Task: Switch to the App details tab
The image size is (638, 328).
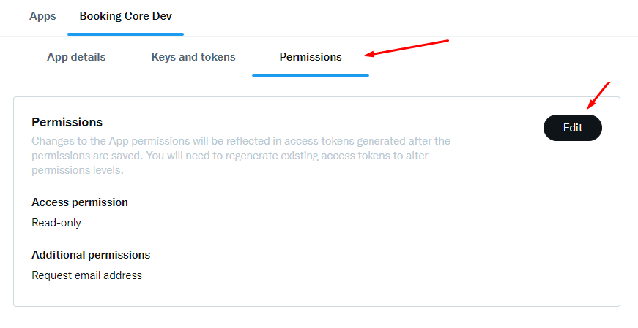Action: [x=76, y=57]
